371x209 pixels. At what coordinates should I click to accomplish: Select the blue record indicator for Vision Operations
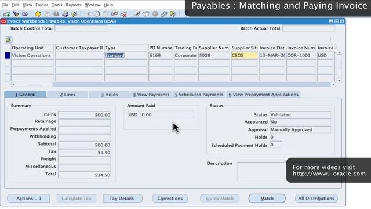coord(8,55)
